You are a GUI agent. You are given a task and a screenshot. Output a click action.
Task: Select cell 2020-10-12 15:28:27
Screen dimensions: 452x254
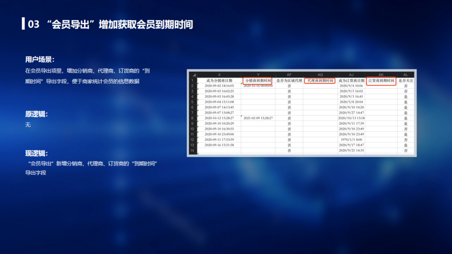[x=219, y=118]
